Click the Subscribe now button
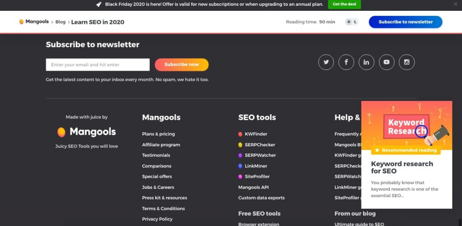The image size is (462, 226). 181,65
